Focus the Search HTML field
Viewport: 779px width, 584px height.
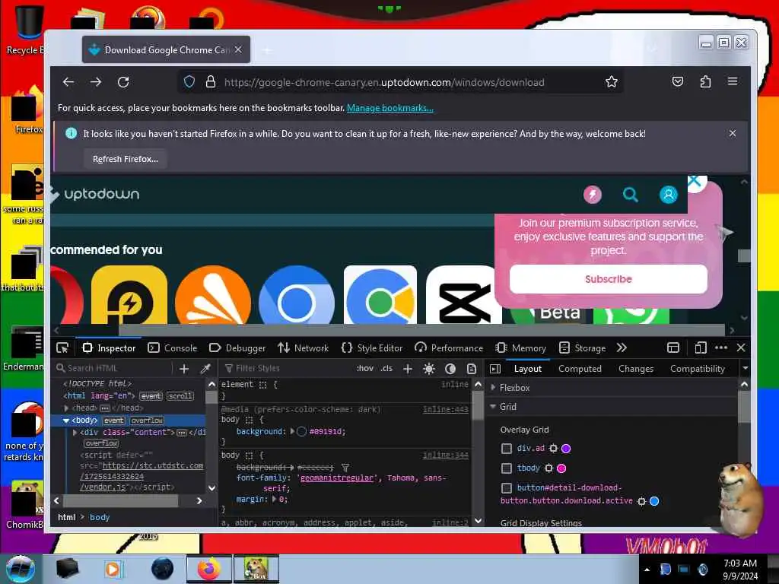114,368
